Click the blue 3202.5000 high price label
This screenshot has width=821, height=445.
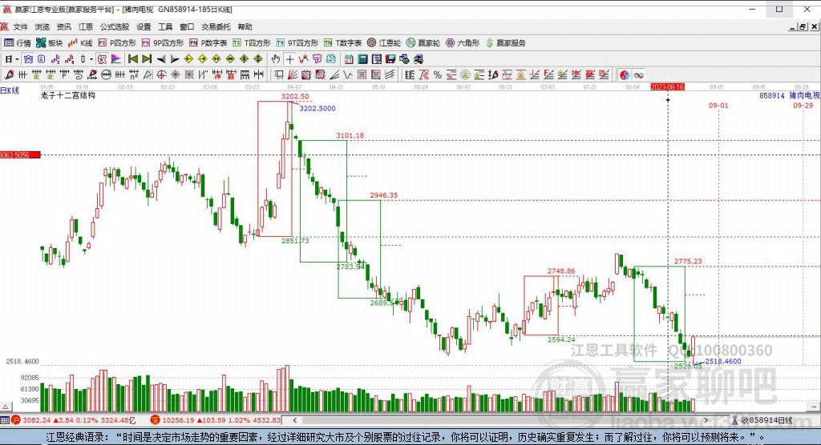[x=317, y=108]
